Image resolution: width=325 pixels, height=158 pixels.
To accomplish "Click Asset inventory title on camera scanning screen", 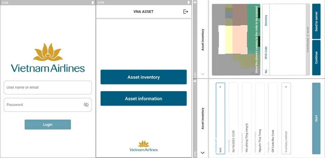I will point(203,39).
